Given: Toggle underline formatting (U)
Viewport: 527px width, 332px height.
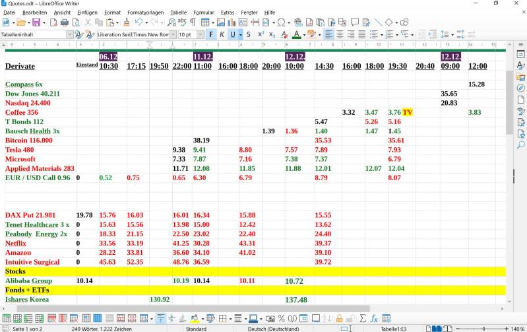Looking at the screenshot, I should [x=233, y=34].
